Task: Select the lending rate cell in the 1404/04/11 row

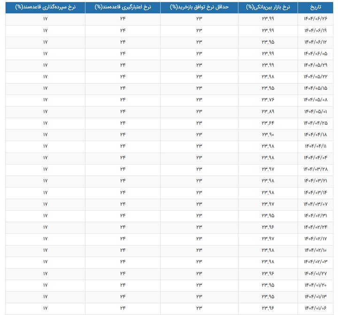Action: (x=123, y=146)
